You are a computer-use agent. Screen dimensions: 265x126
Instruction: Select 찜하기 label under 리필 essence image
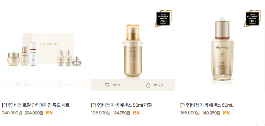pos(116,85)
